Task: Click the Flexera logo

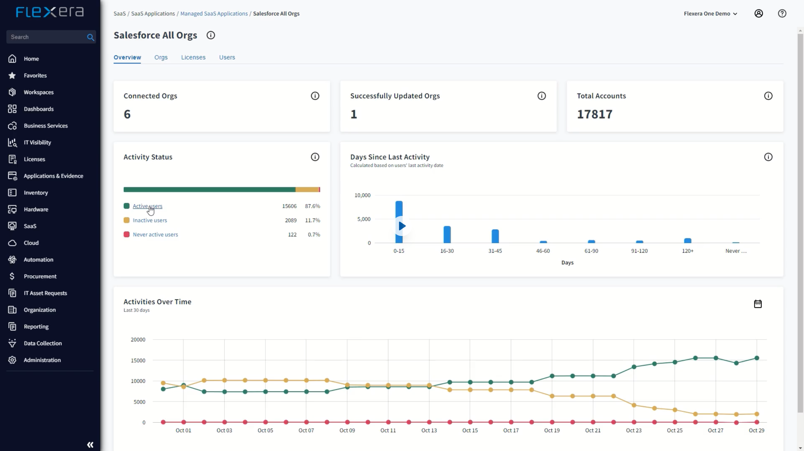Action: pos(50,12)
